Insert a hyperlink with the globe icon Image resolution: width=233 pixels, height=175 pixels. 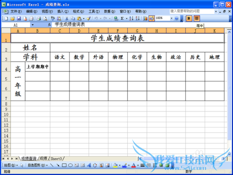(116, 19)
